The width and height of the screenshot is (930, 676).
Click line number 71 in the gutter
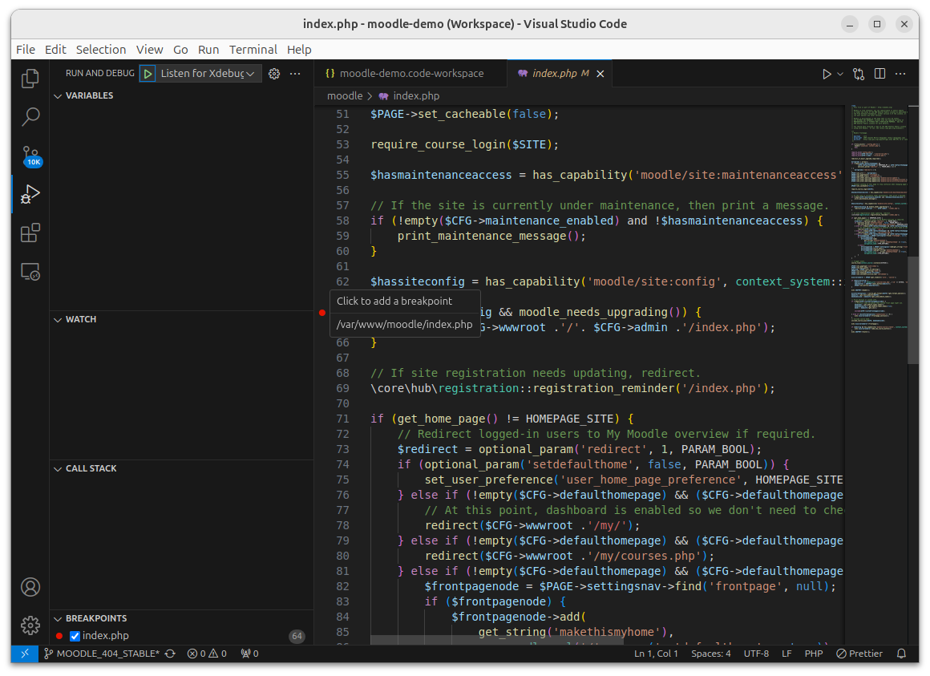[343, 419]
